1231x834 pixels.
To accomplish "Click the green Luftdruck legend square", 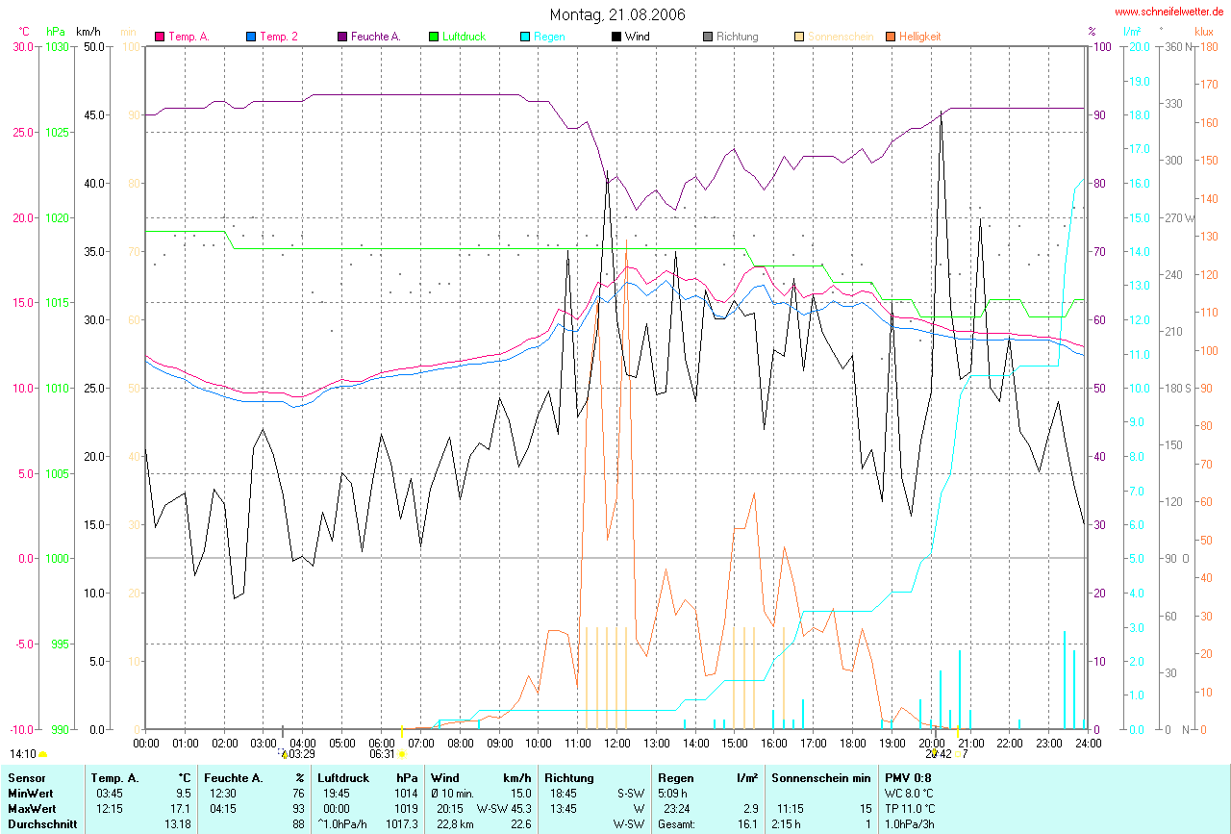I will 434,37.
